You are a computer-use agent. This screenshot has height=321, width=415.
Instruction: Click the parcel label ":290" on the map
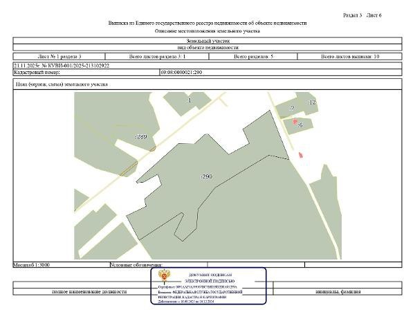click(206, 176)
